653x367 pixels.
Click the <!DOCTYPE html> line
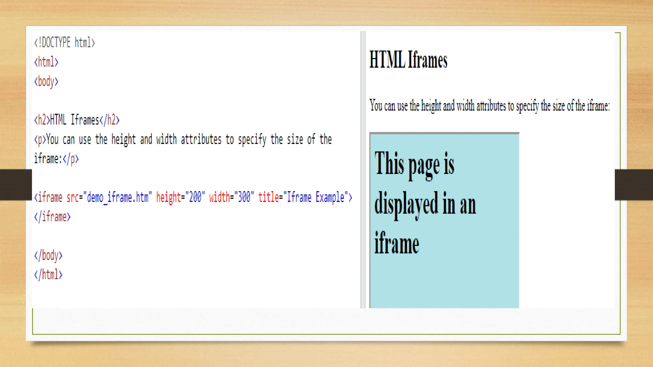[64, 43]
